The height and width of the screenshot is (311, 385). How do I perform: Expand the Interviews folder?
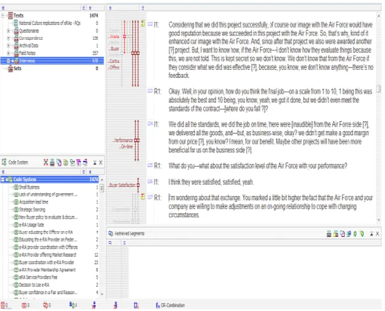tap(8, 61)
